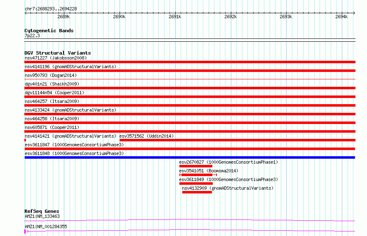Click the nsv4141421 (gnomADStructuralVariants) label
This screenshot has height=236, width=367.
(x=71, y=136)
